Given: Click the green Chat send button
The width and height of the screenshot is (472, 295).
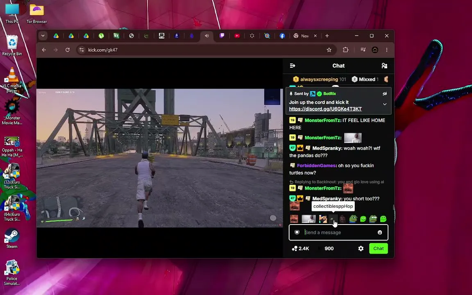Looking at the screenshot, I should pos(379,248).
